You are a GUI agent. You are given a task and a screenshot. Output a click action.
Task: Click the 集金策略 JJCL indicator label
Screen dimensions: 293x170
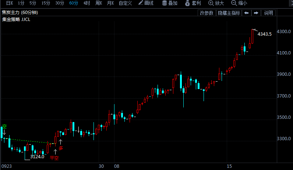[x=16, y=20]
